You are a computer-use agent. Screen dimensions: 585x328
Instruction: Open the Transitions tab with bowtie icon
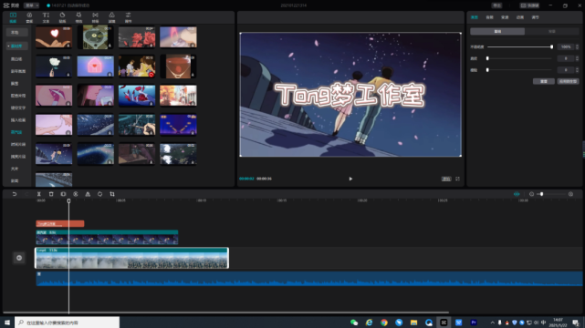coord(95,17)
